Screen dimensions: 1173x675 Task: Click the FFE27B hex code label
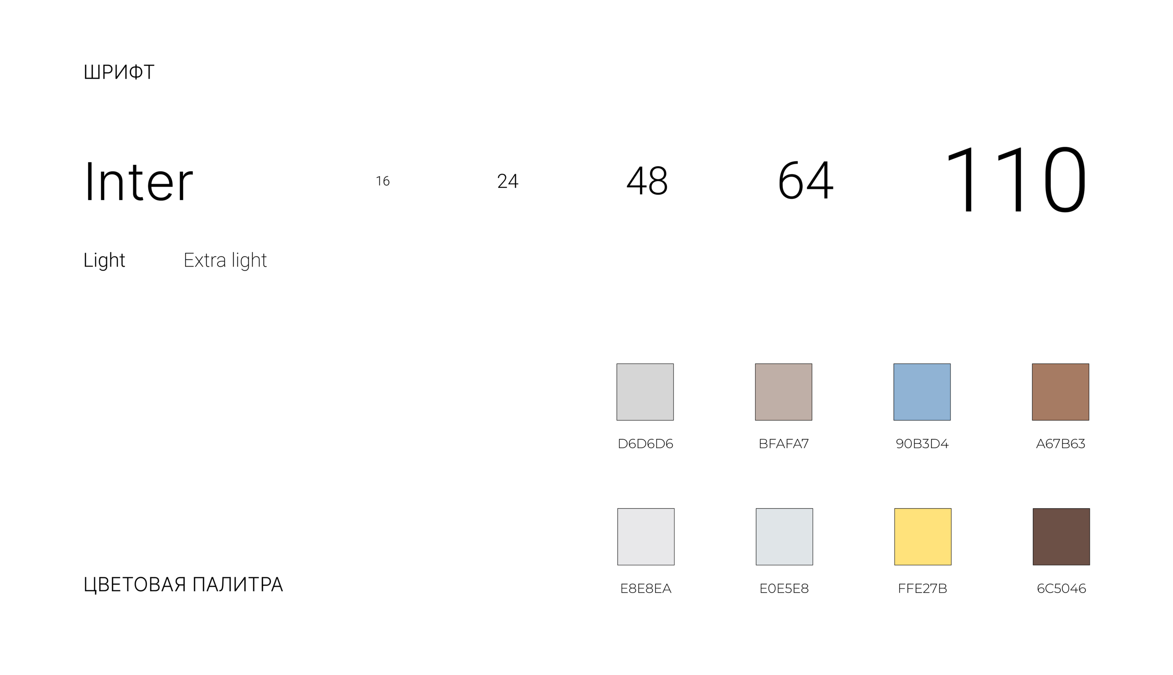pyautogui.click(x=922, y=588)
